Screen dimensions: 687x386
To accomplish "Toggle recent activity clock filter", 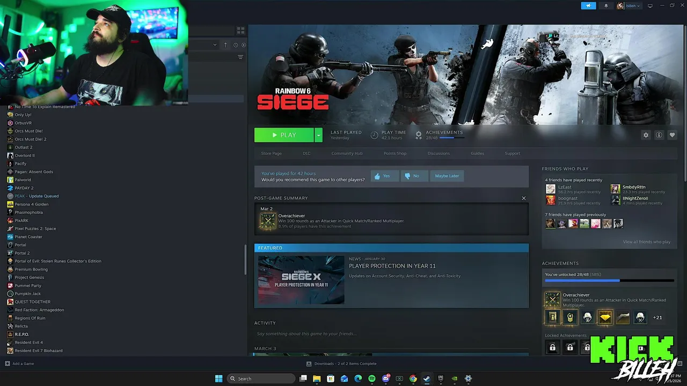I will (x=236, y=45).
